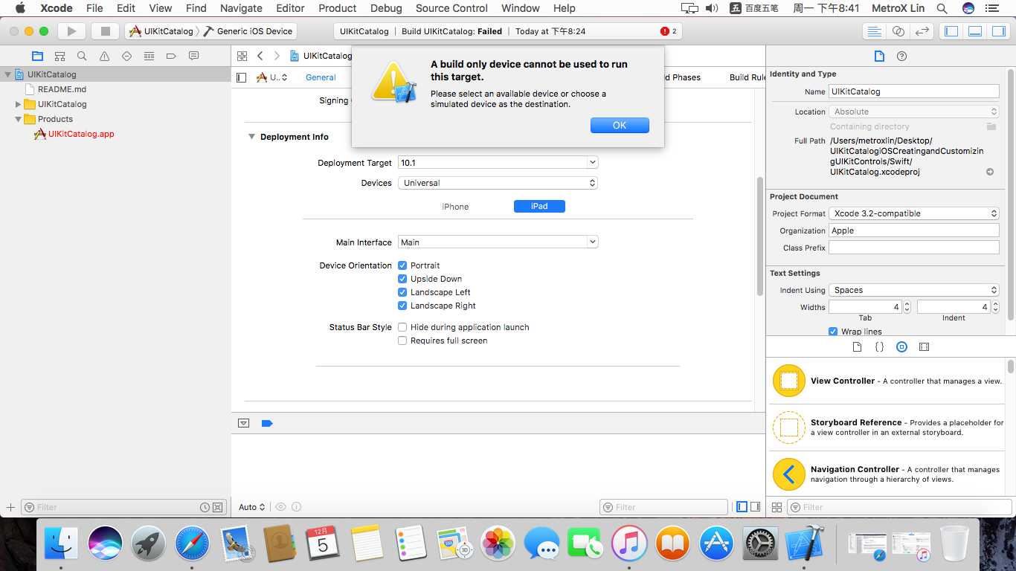Open the Devices Universal dropdown

point(498,183)
